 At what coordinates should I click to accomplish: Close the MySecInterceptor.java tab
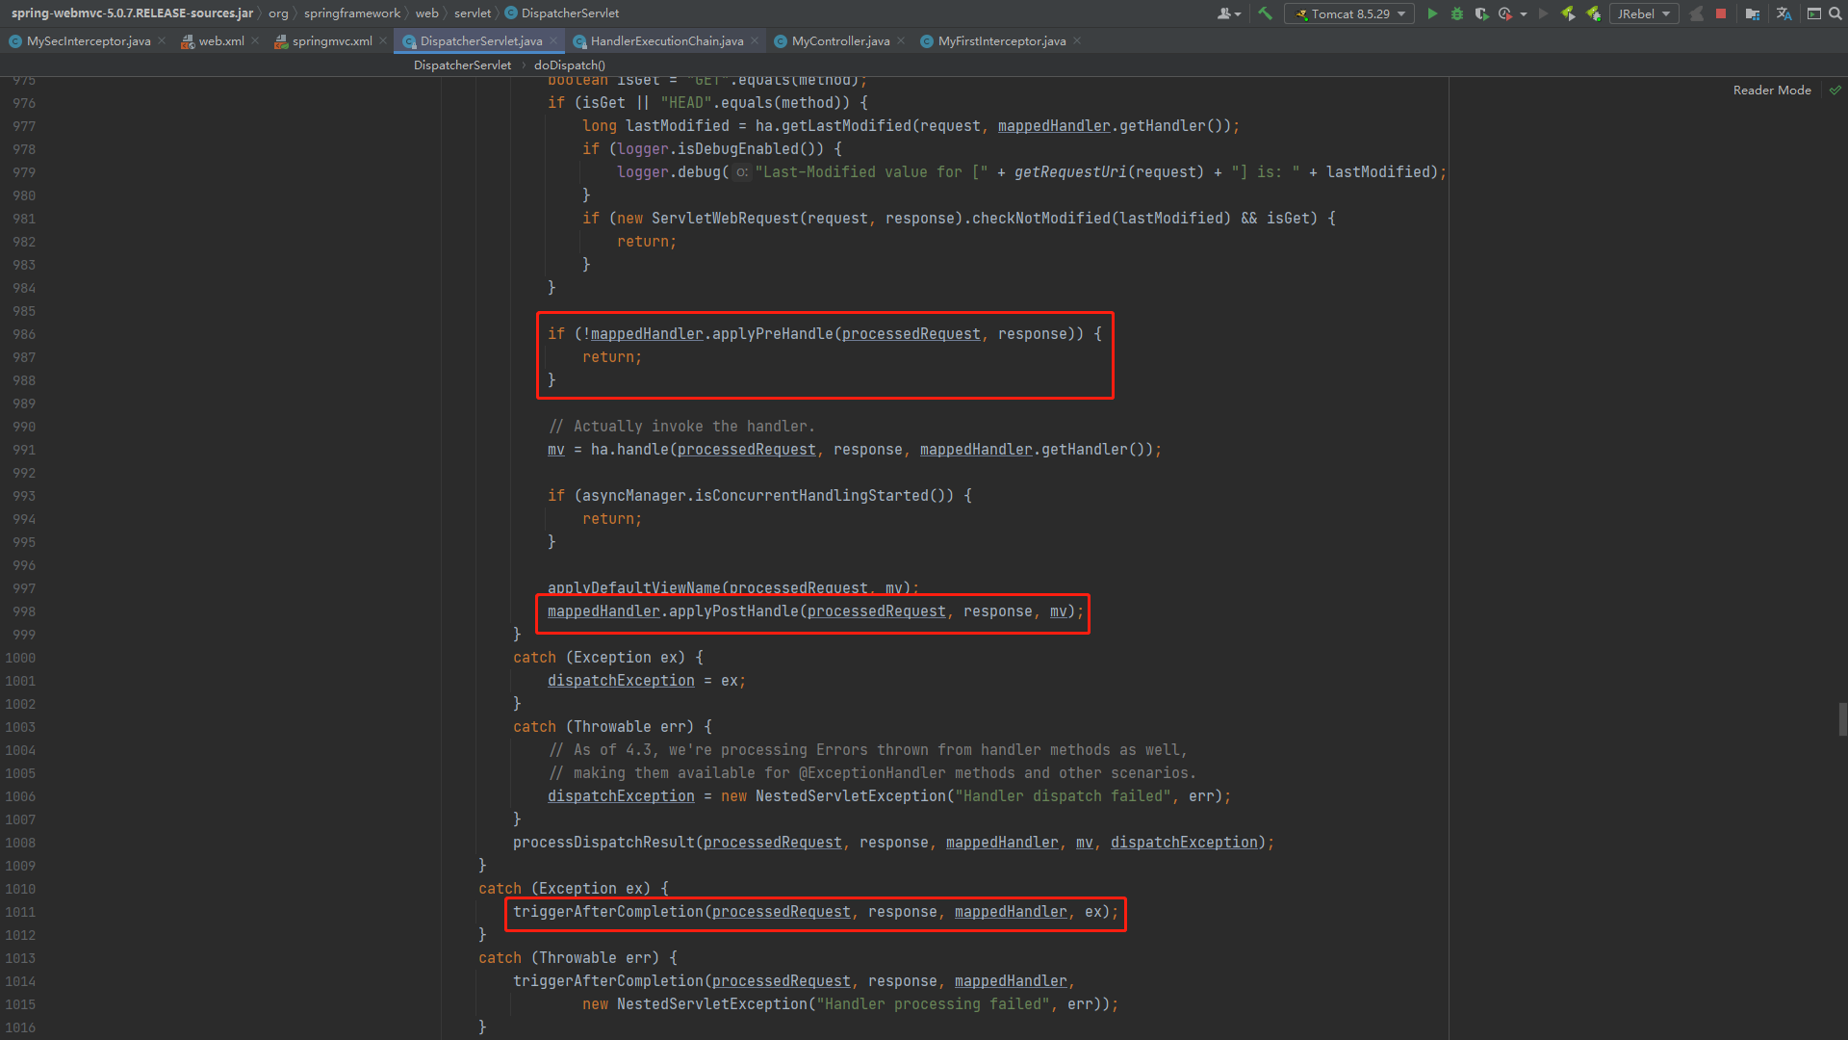162,40
